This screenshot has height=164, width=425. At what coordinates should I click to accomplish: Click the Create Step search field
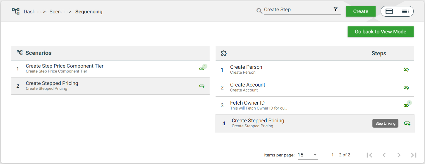tap(298, 10)
